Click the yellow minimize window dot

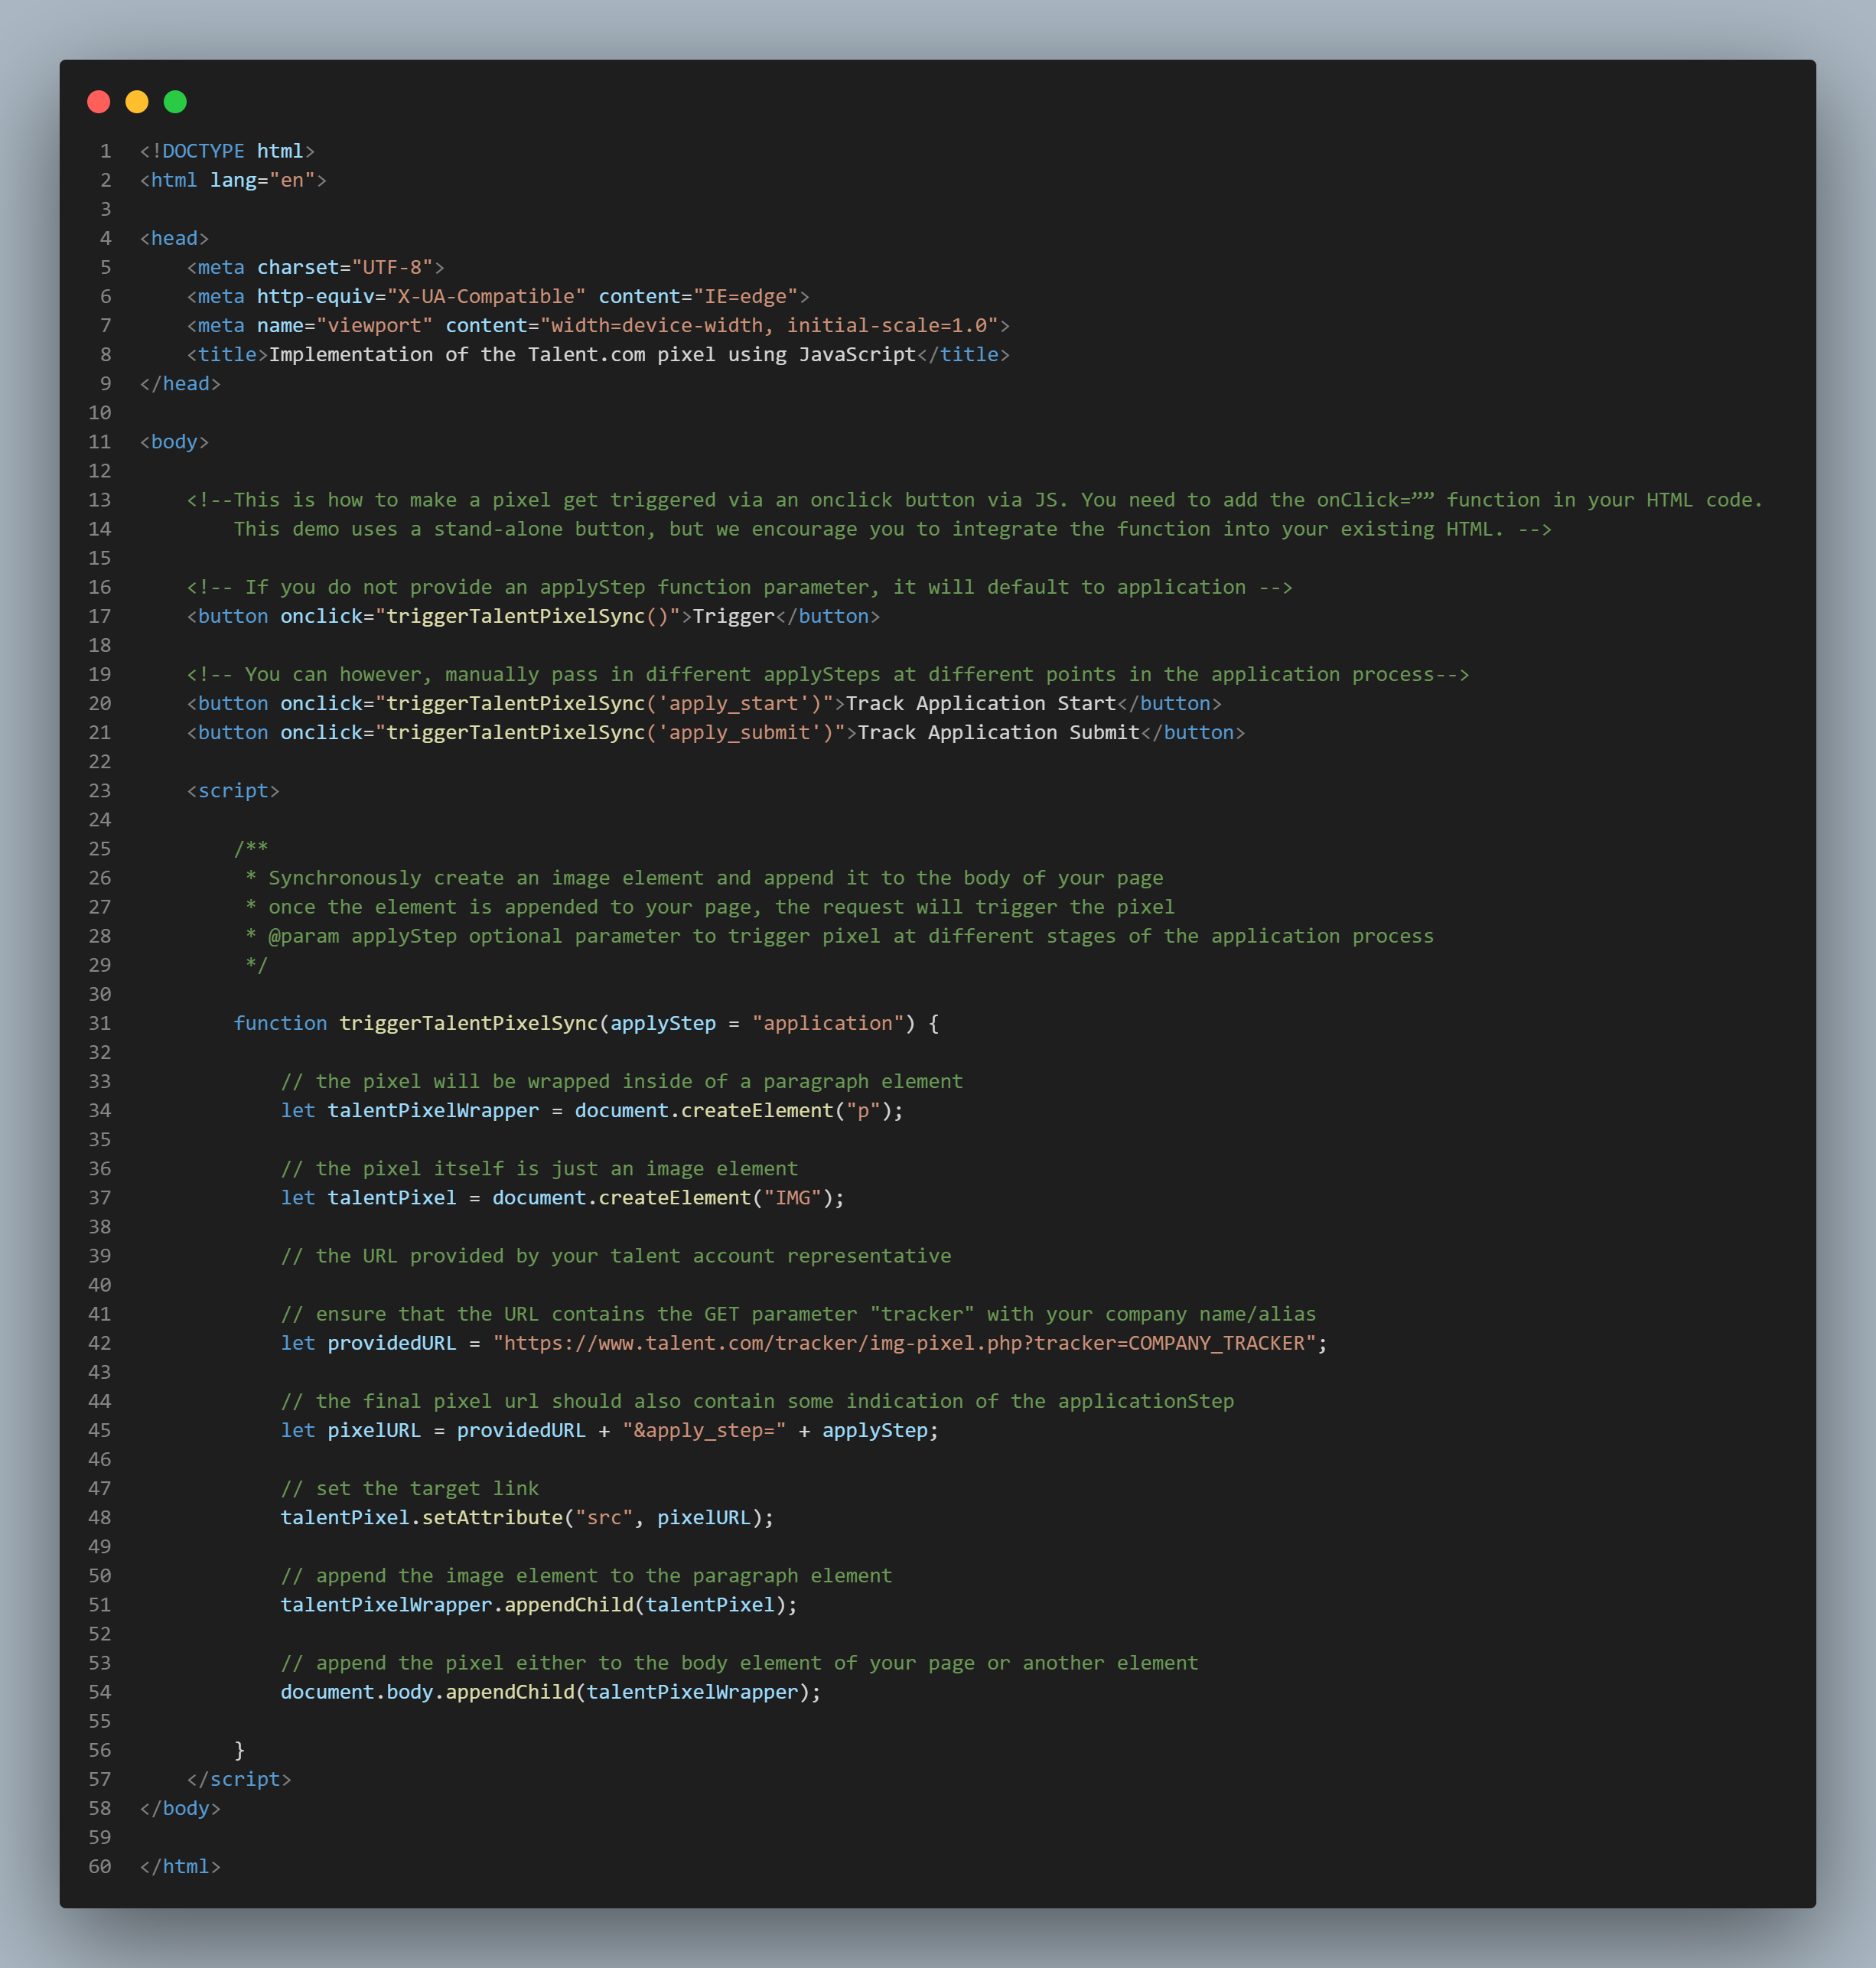coord(137,102)
